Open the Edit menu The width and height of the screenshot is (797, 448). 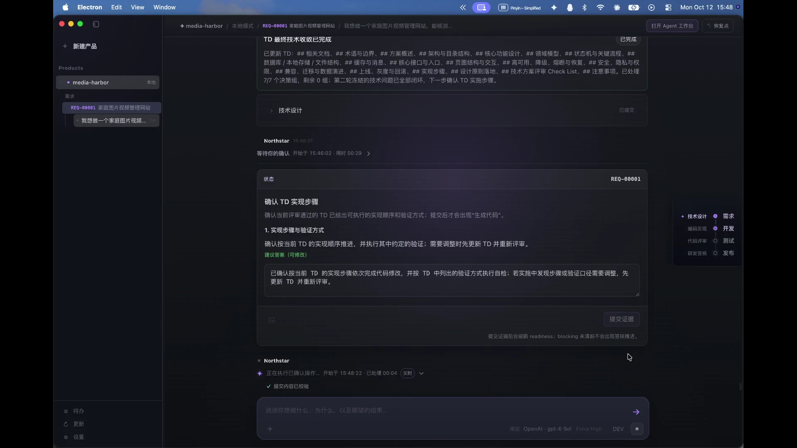pyautogui.click(x=116, y=7)
